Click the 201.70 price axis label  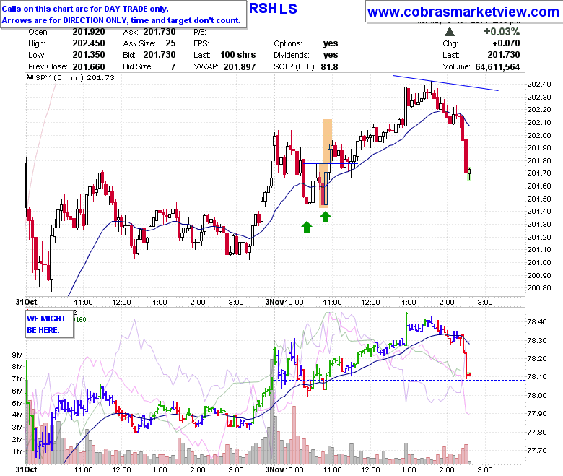539,173
